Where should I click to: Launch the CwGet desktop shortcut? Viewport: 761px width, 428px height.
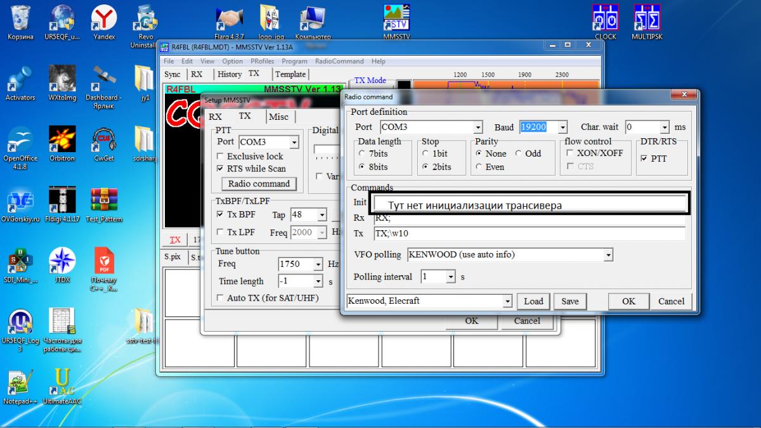pyautogui.click(x=103, y=141)
